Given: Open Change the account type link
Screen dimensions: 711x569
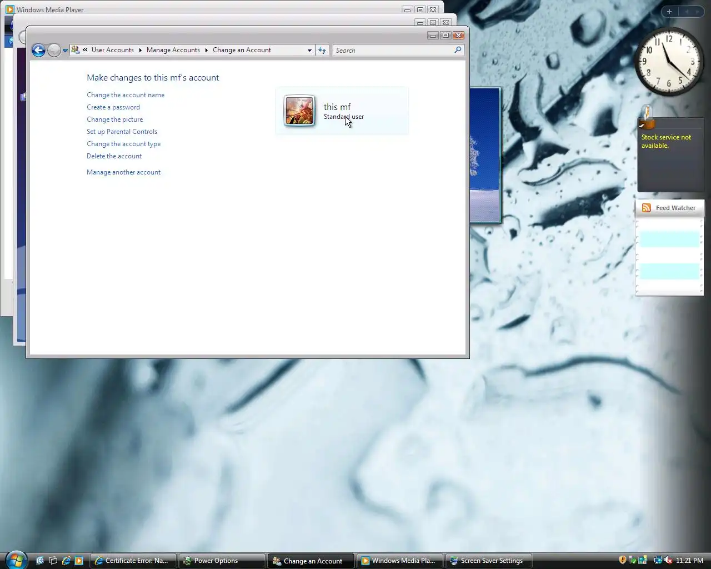Looking at the screenshot, I should click(x=124, y=144).
